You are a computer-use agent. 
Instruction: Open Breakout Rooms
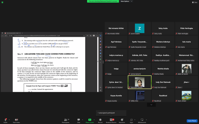pyautogui.click(x=111, y=121)
